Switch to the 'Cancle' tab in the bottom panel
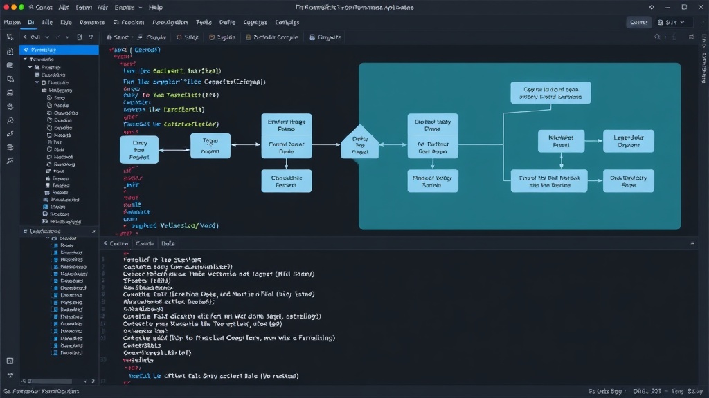Image resolution: width=709 pixels, height=398 pixels. point(145,243)
